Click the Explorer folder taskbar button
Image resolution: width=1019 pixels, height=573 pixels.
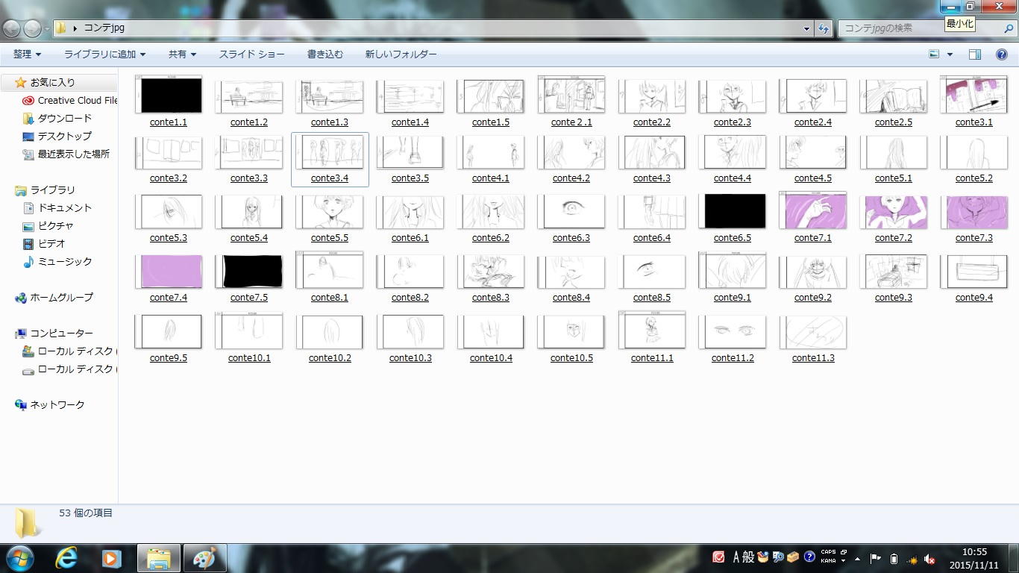pos(158,557)
